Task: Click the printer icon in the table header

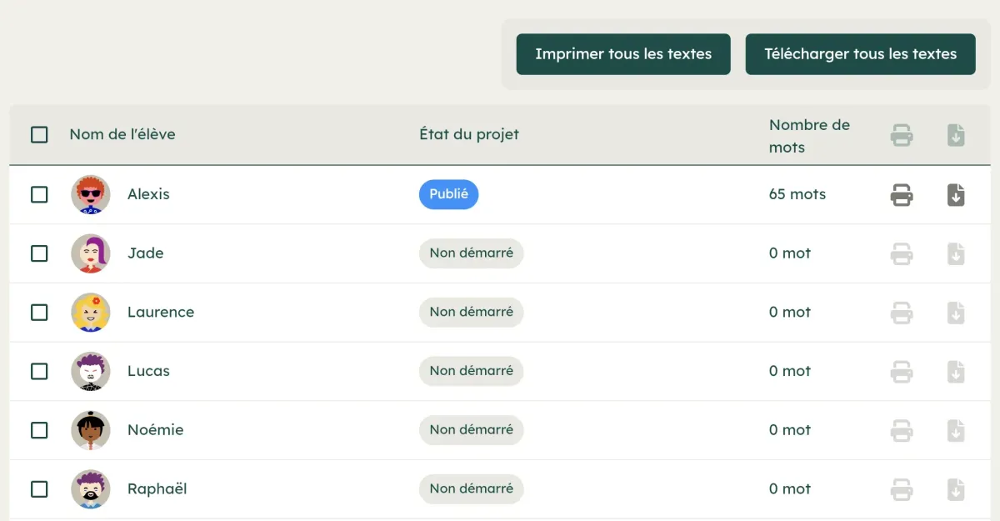Action: pos(902,135)
